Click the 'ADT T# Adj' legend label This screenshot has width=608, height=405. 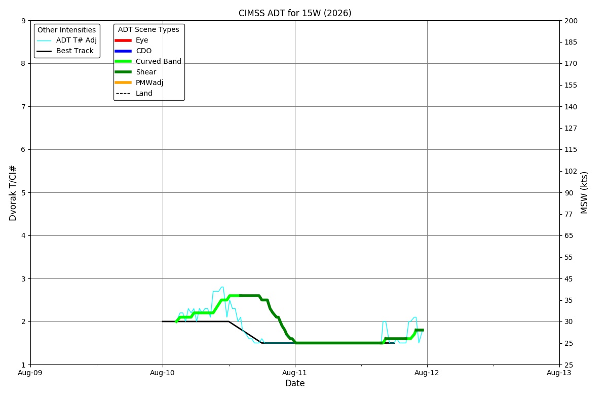click(77, 40)
